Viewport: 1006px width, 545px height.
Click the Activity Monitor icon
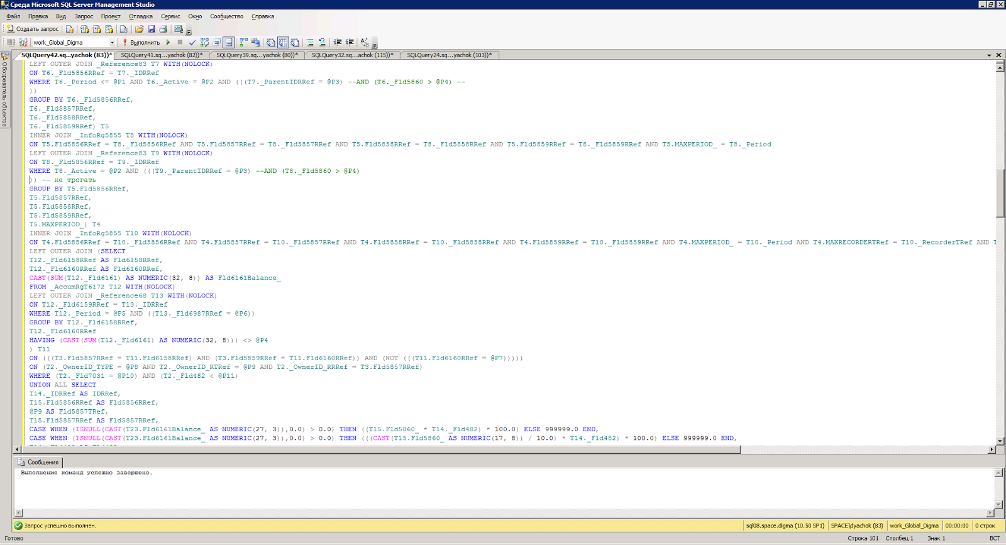click(179, 29)
